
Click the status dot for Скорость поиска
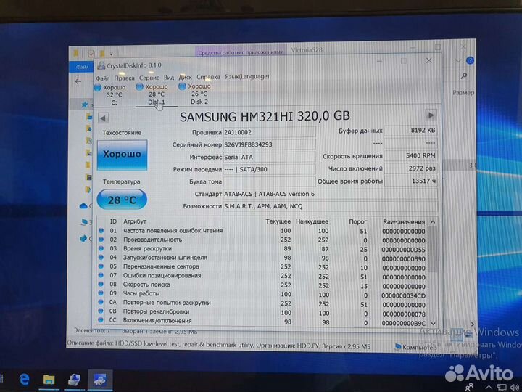pos(101,285)
